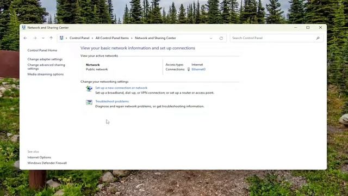Open Media streaming options
The width and height of the screenshot is (348, 196).
[46, 74]
